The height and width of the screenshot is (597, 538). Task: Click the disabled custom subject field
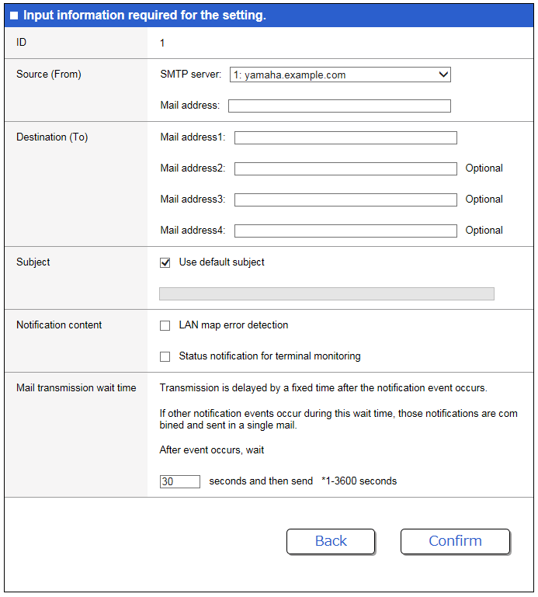pos(326,293)
